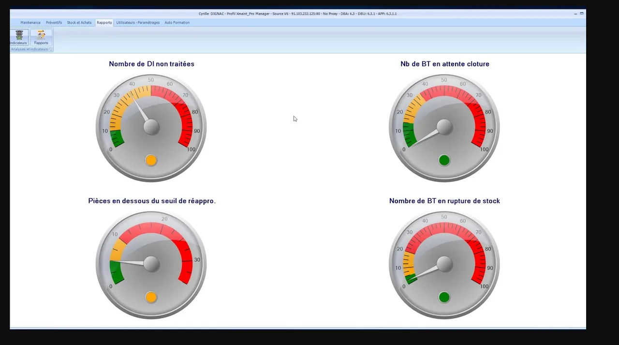Click "Pièces en dessous du seuil de réappro." title
The height and width of the screenshot is (345, 619).
[x=152, y=201]
